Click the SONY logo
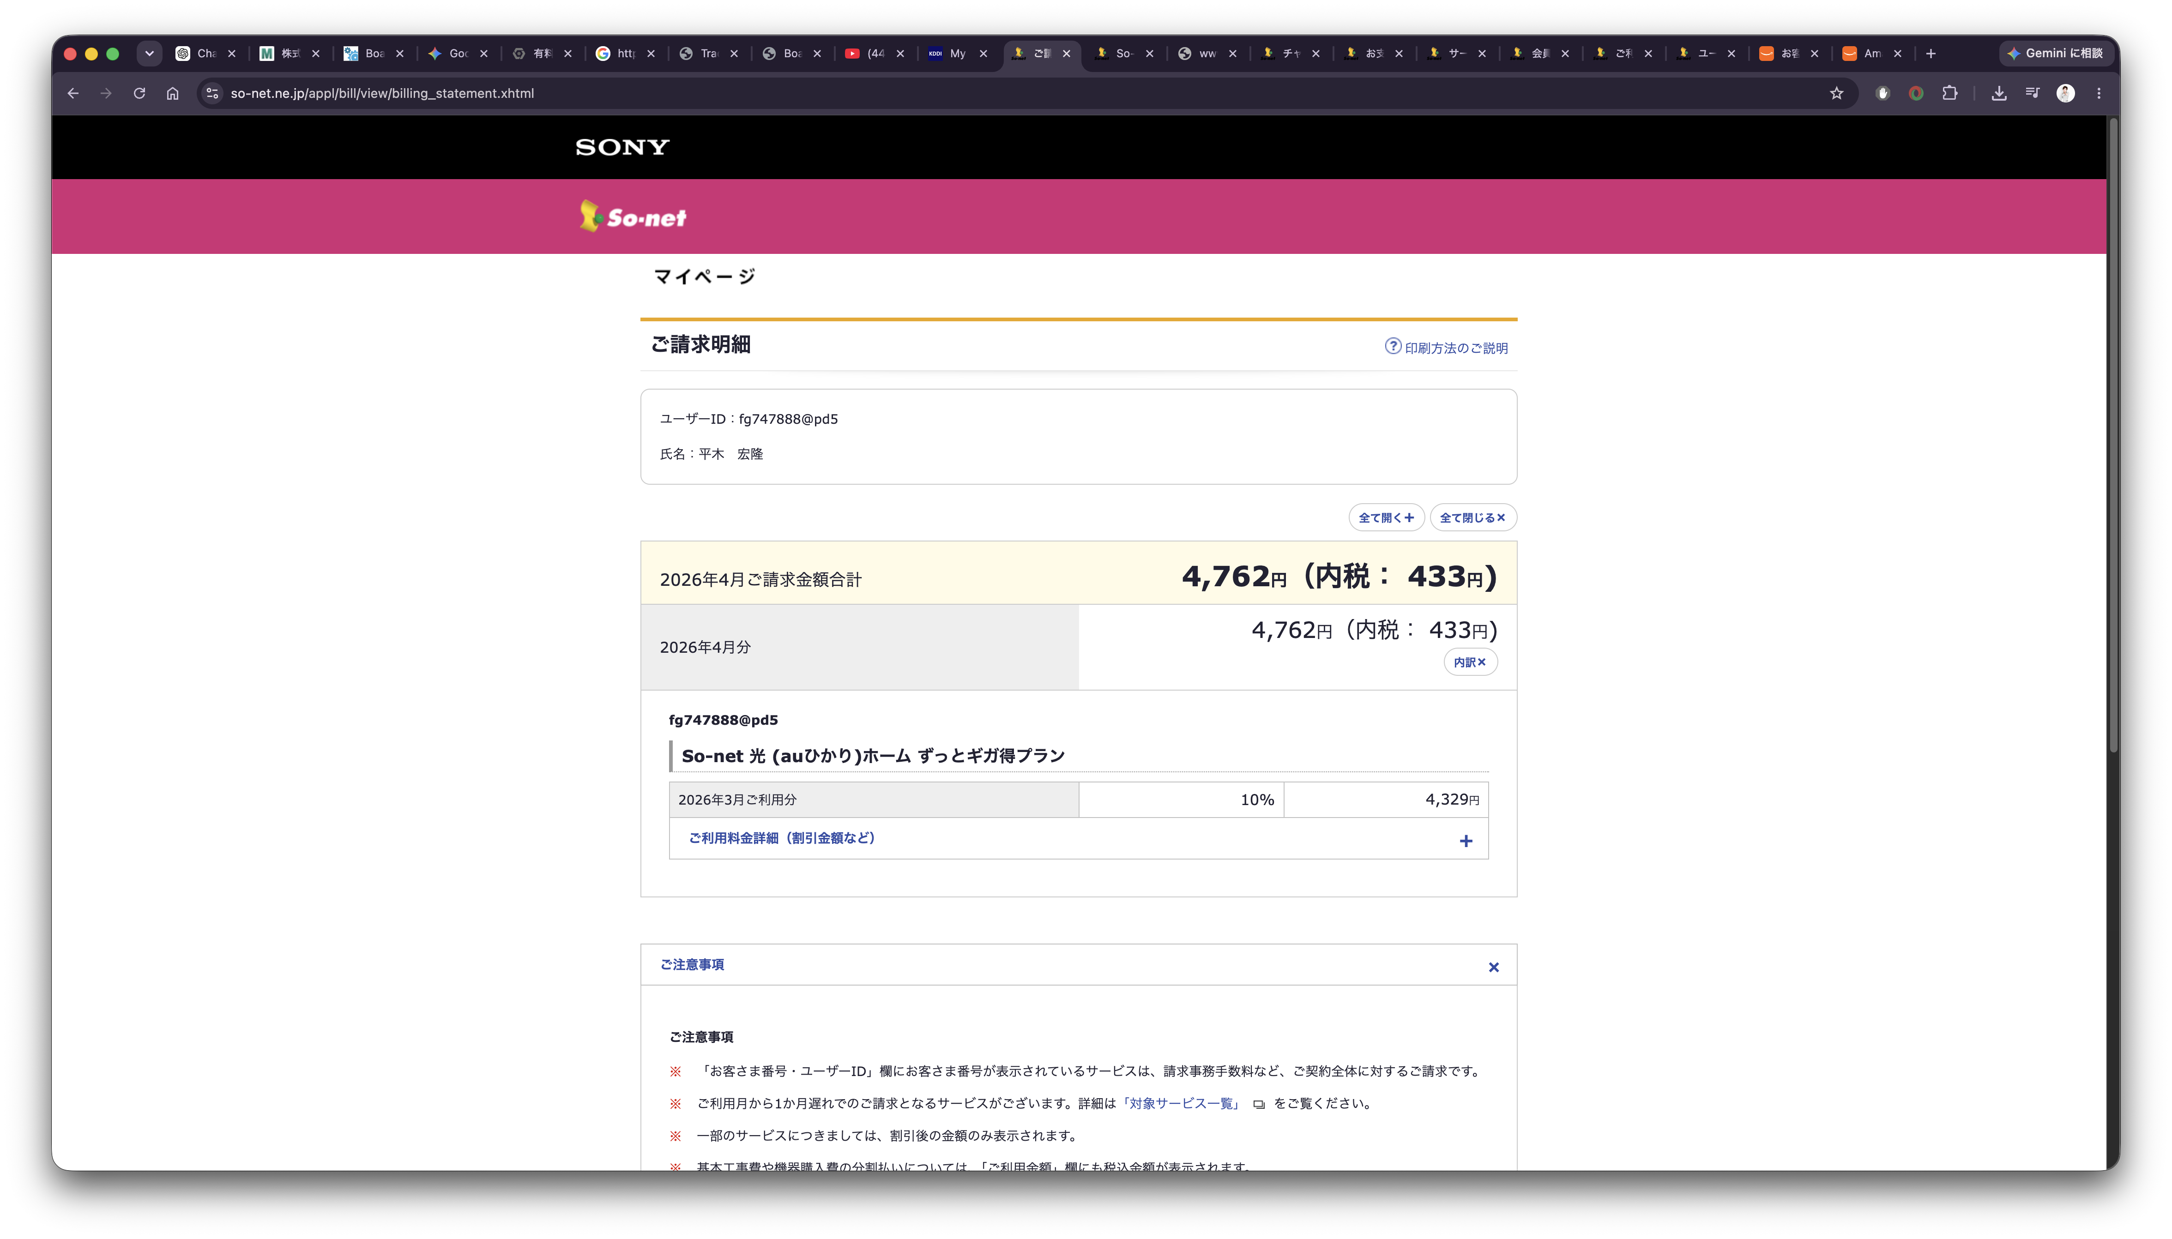The width and height of the screenshot is (2172, 1239). coord(622,147)
